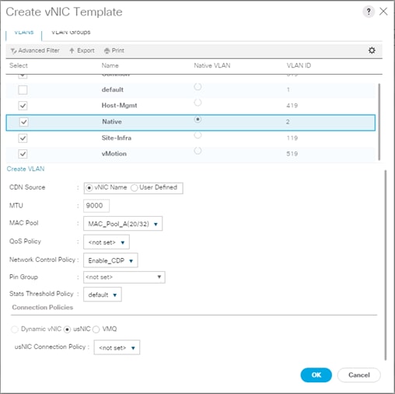
Task: Print the VLAN list
Action: [x=114, y=51]
